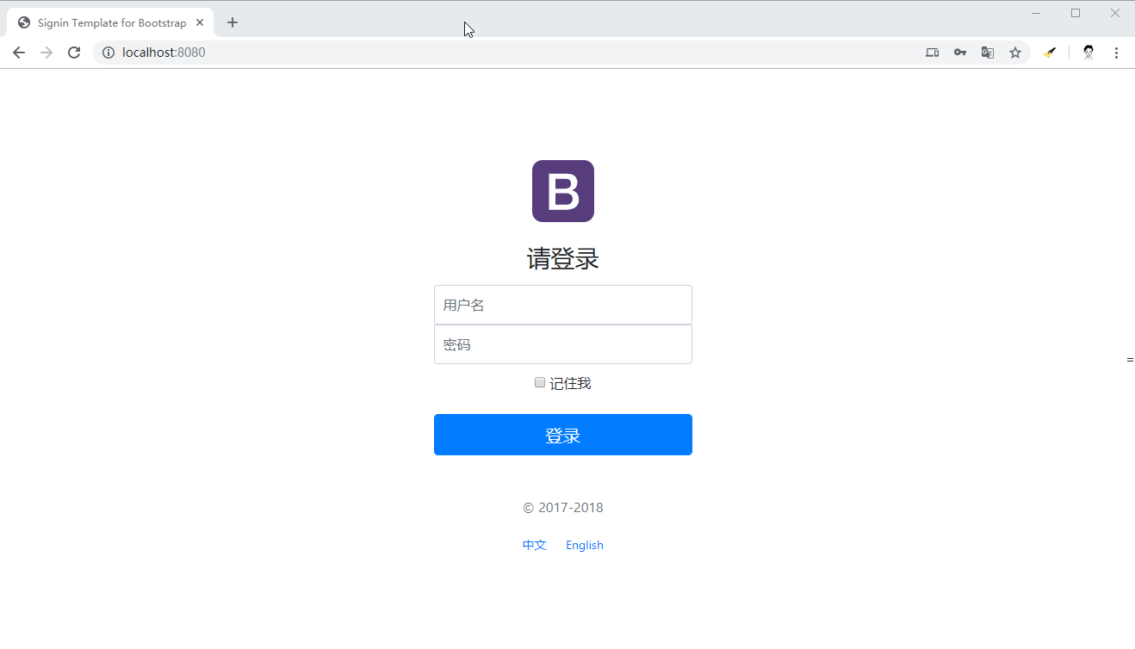Open the Chrome profile avatar
Image resolution: width=1135 pixels, height=649 pixels.
[x=1088, y=53]
